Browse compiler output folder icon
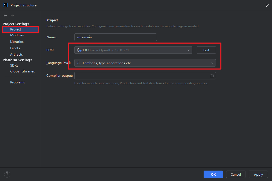Viewport: 272px width, 181px height. pos(212,76)
